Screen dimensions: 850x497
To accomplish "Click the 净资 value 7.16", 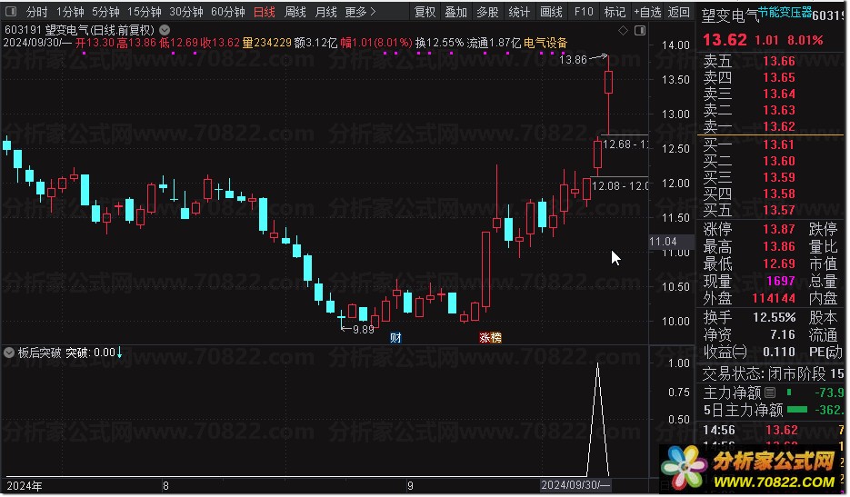I will click(x=783, y=334).
